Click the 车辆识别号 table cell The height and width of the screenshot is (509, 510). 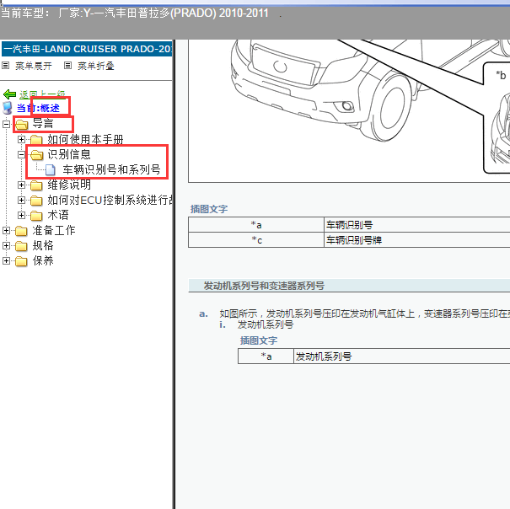tap(417, 225)
